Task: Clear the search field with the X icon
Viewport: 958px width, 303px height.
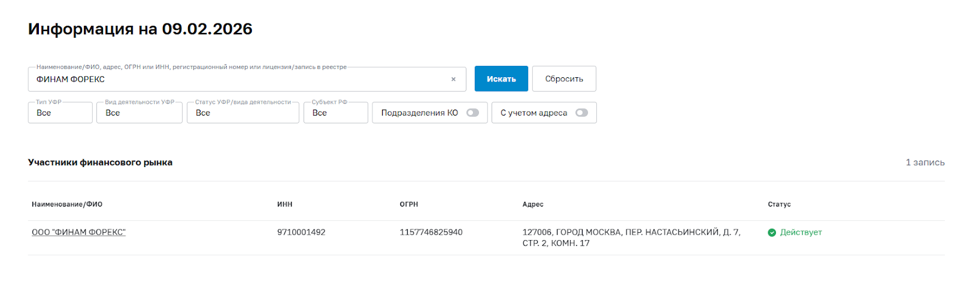Action: 453,79
